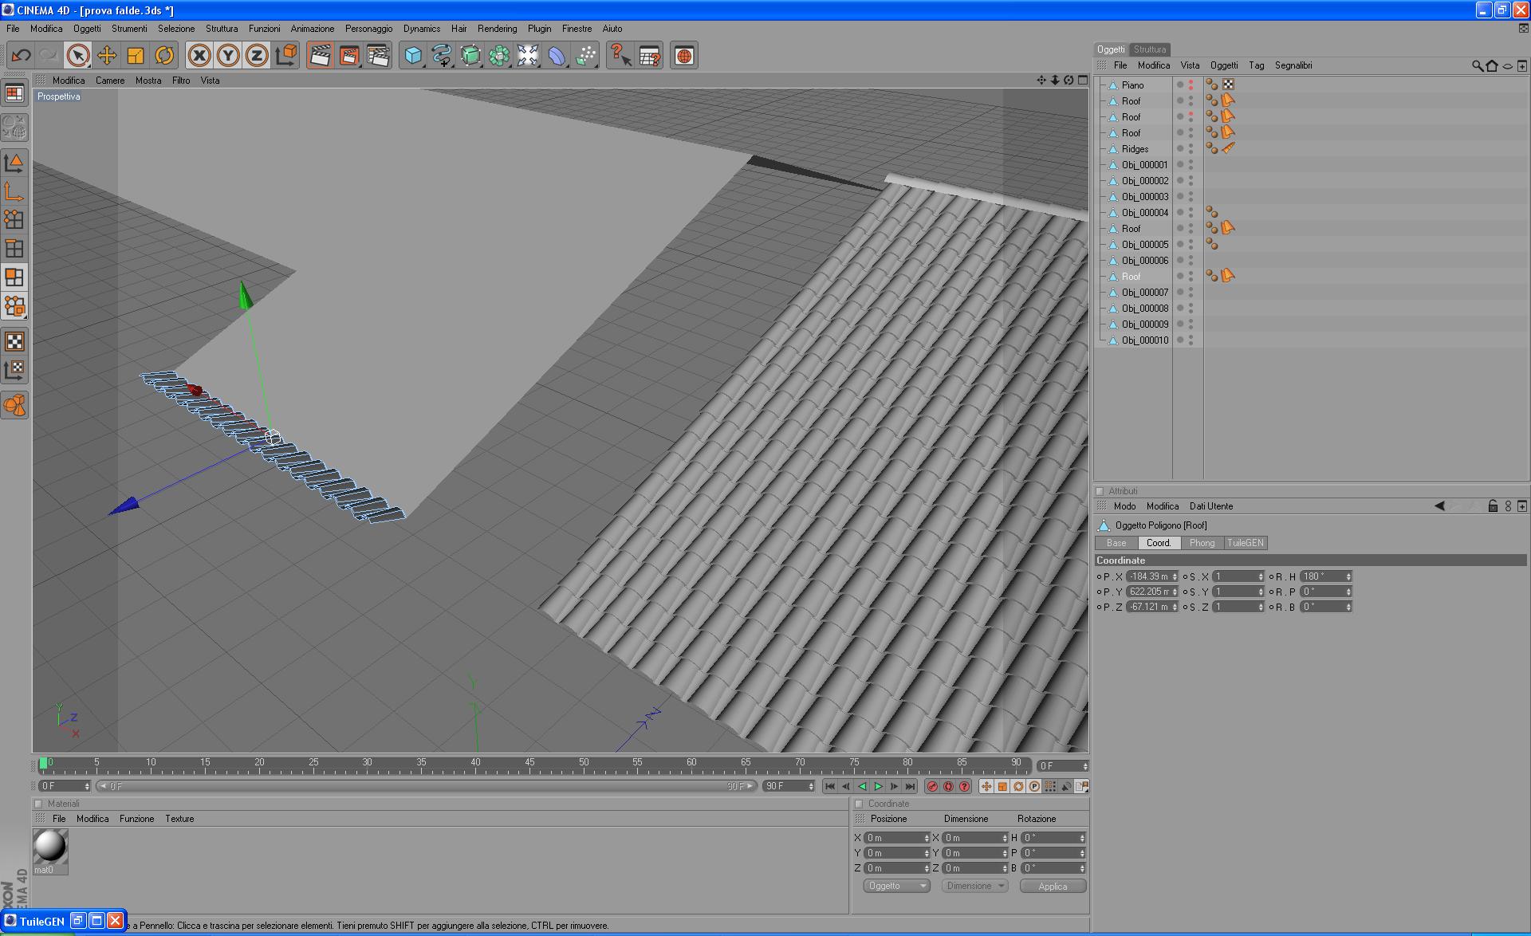
Task: Render the active view clapperboard icon
Action: tap(320, 56)
